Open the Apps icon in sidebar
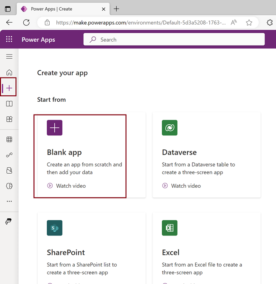Viewport: 276px width, 284px height. click(9, 119)
